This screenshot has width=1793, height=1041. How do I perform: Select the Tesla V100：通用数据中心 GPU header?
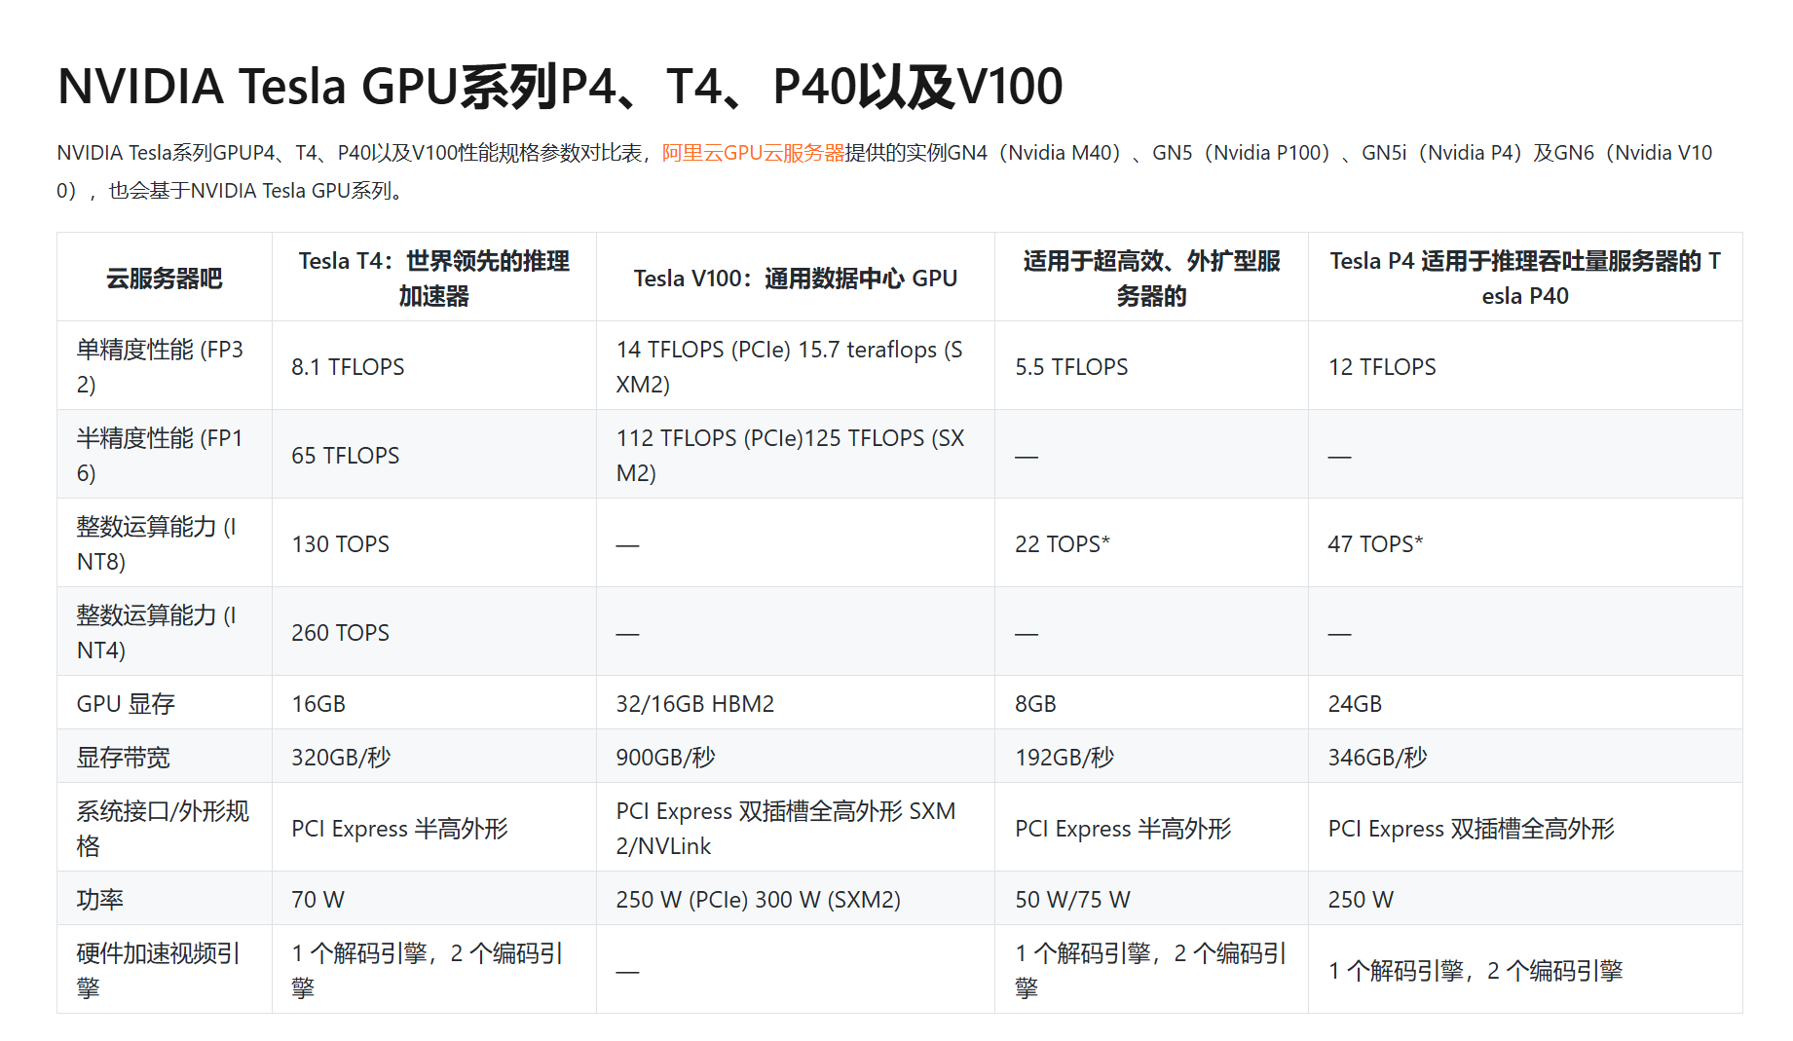point(796,279)
